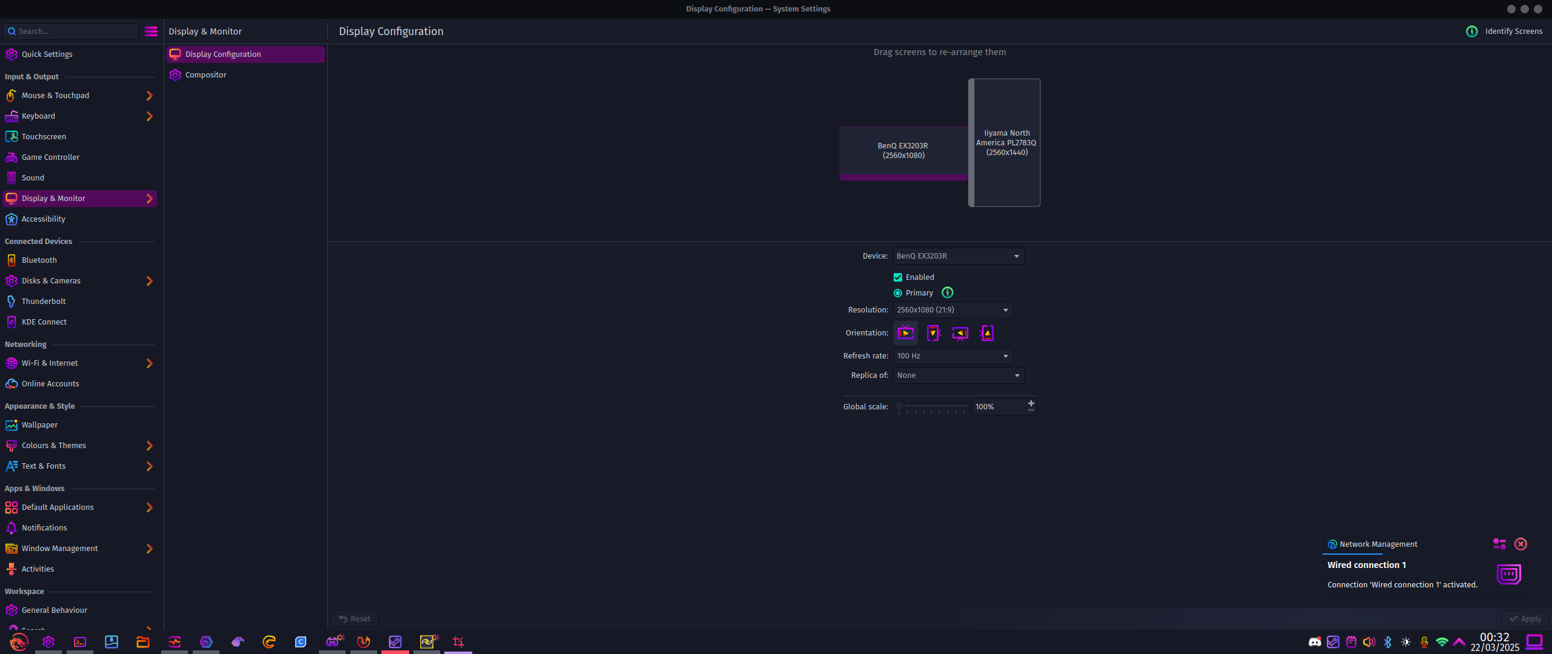Choose the 90° clockwise orientation icon

(933, 333)
